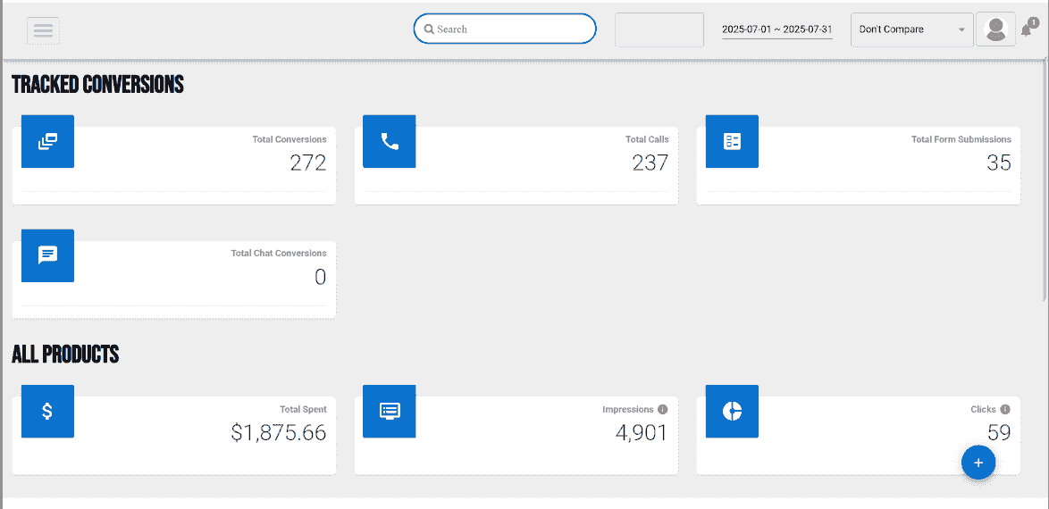Click the Total Chat Conversions label
Viewport: 1049px width, 509px height.
[279, 254]
